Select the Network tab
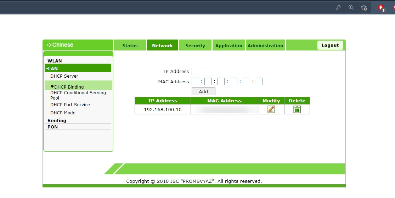395x198 pixels. tap(163, 46)
